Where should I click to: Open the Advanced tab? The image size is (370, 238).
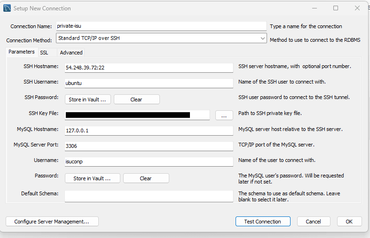(x=71, y=53)
